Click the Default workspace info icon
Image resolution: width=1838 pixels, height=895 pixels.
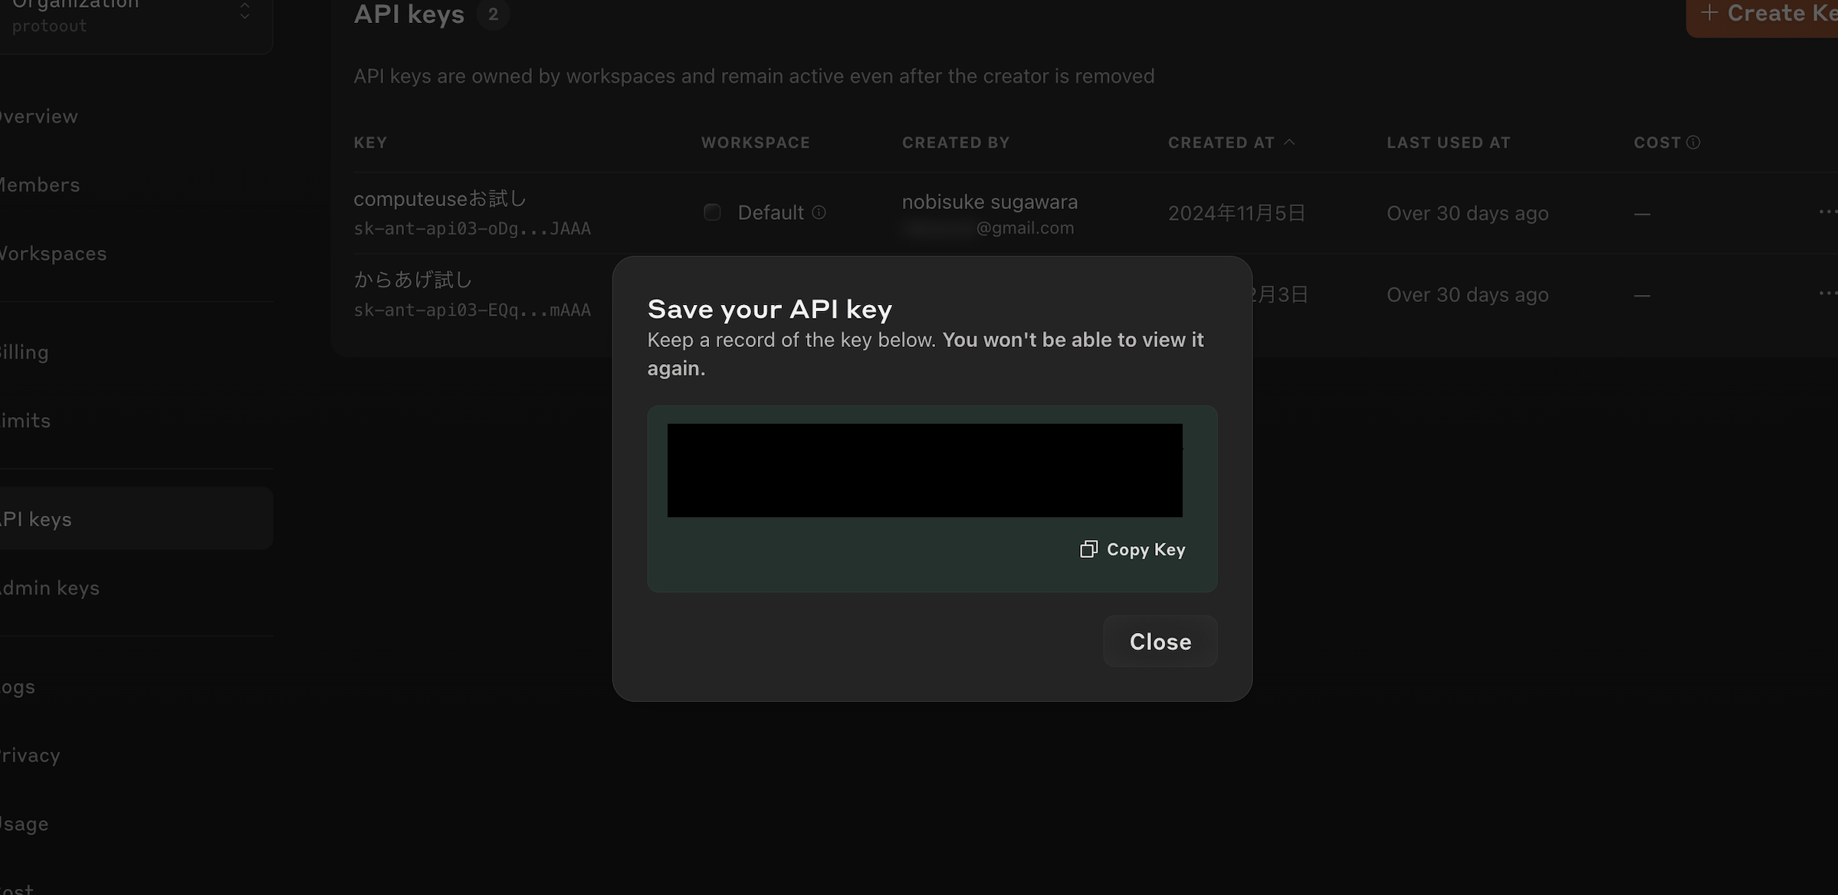(819, 212)
